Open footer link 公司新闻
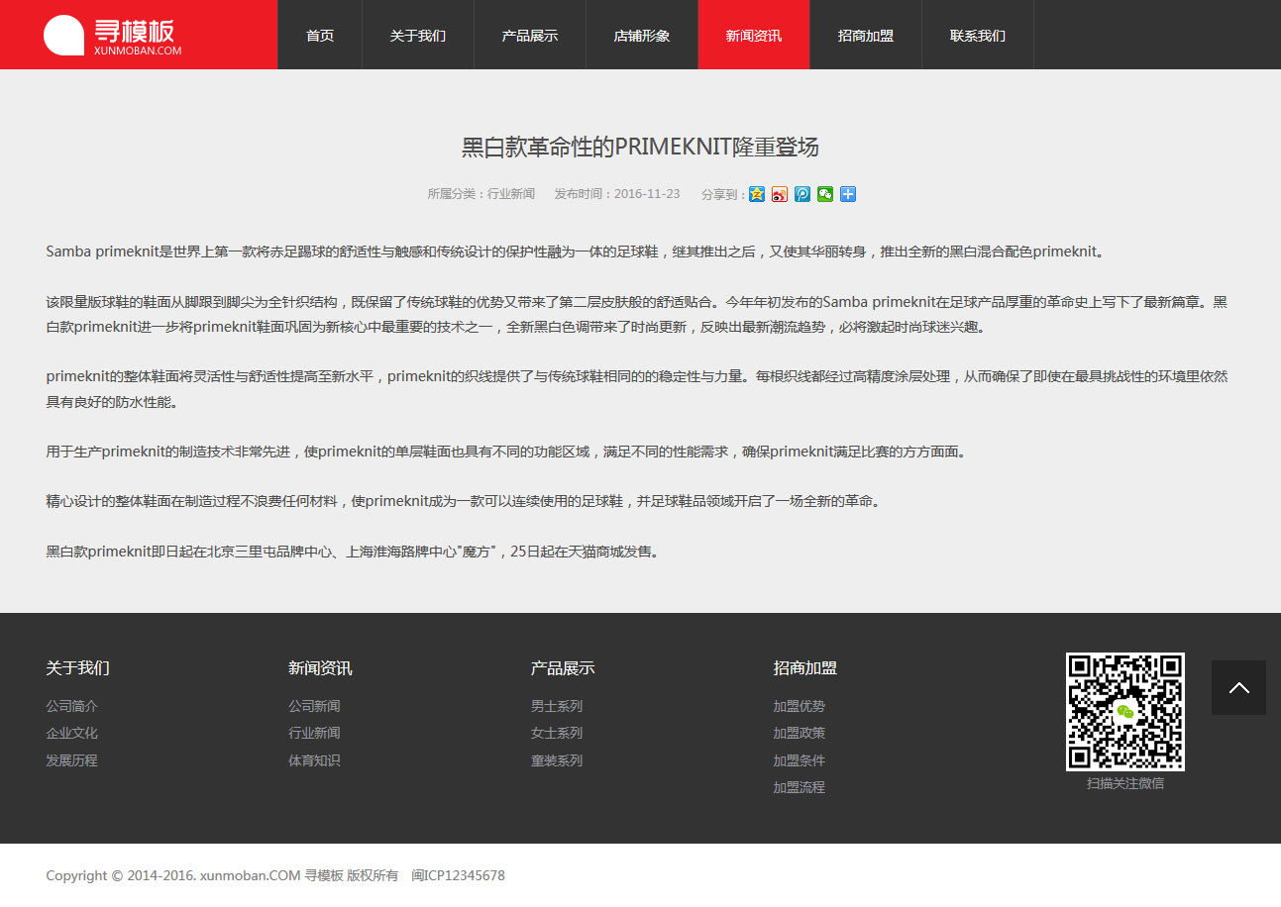This screenshot has width=1281, height=907. click(314, 706)
